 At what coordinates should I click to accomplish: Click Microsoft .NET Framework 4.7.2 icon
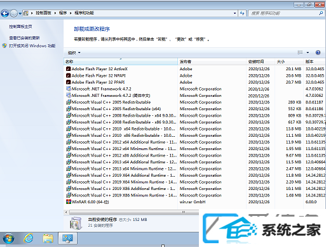(x=68, y=89)
